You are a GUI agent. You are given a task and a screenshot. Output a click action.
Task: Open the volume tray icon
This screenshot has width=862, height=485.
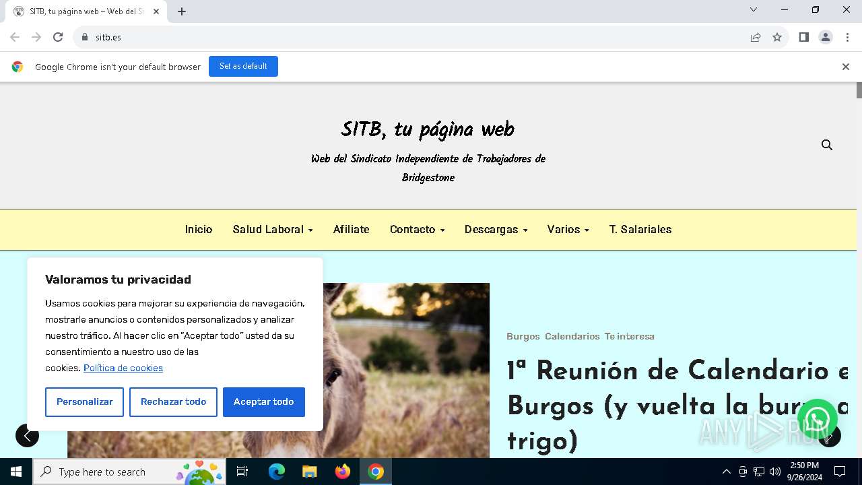tap(775, 472)
